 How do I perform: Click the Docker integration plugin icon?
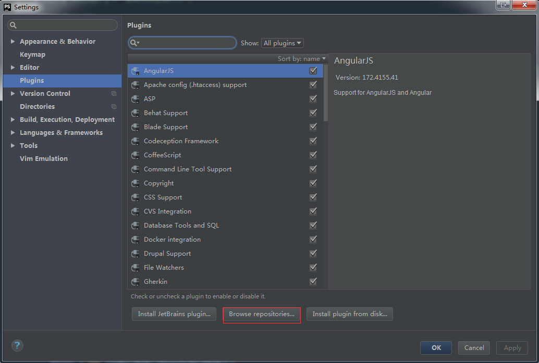[136, 240]
